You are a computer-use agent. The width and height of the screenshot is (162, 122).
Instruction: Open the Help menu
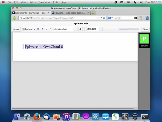(63, 2)
